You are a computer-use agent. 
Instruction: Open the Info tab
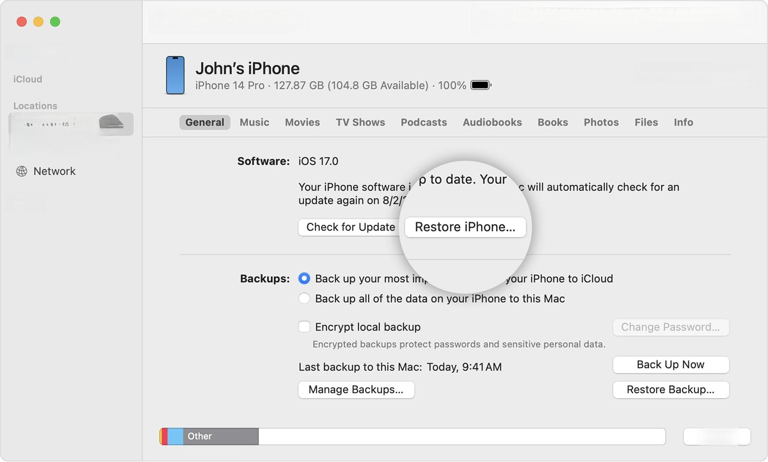[683, 122]
